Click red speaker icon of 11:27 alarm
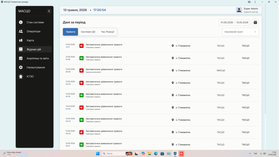Image resolution: width=279 pixels, height=157 pixels. tap(81, 46)
